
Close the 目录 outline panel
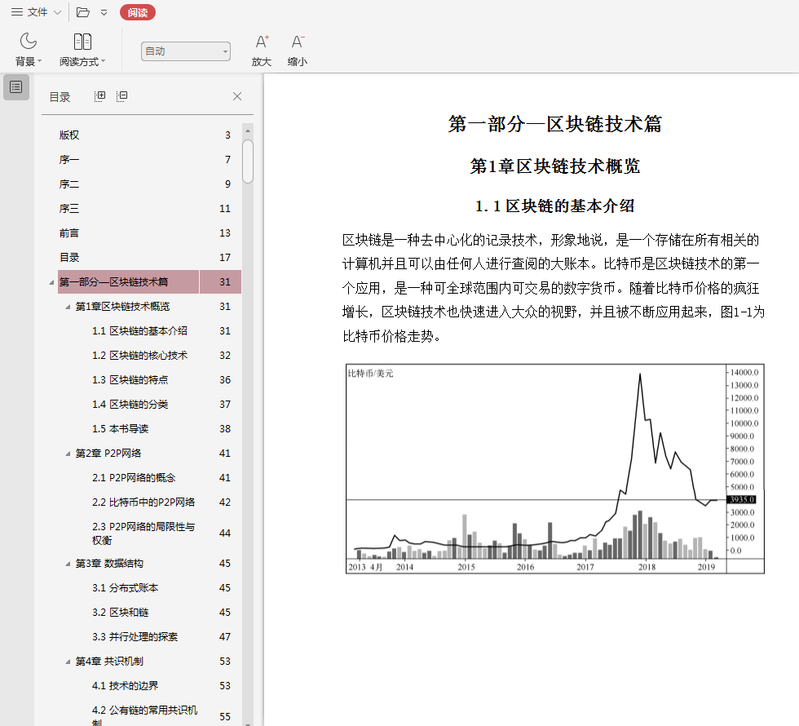point(237,96)
